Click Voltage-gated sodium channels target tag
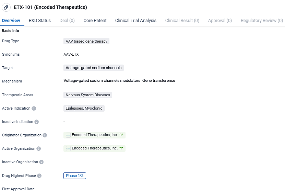 tap(93, 68)
